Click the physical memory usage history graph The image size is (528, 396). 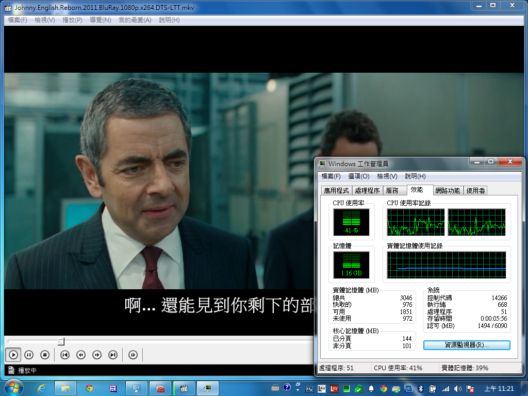coord(446,265)
